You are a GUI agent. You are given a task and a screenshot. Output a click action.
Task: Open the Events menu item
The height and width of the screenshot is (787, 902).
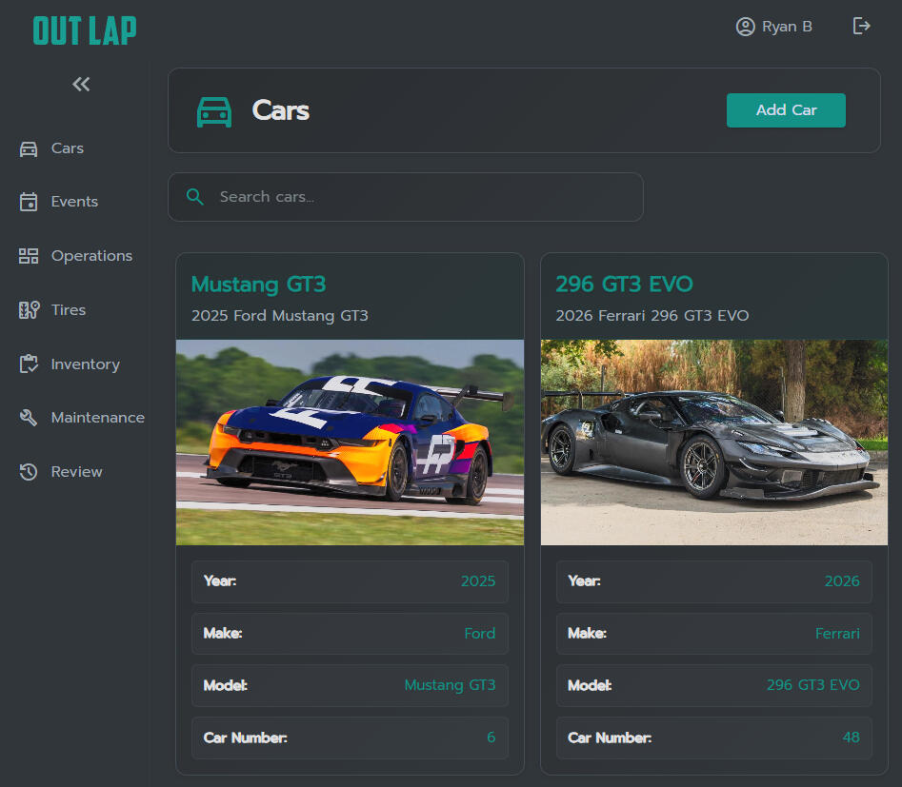click(x=74, y=202)
